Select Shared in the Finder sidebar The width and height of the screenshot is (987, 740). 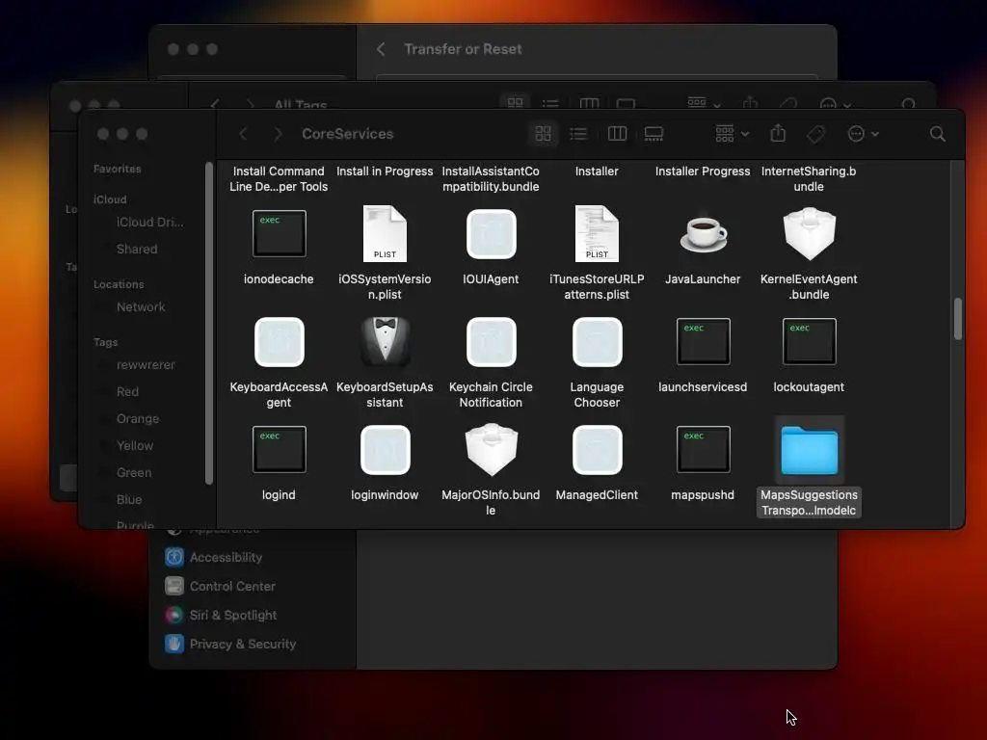[x=137, y=249]
